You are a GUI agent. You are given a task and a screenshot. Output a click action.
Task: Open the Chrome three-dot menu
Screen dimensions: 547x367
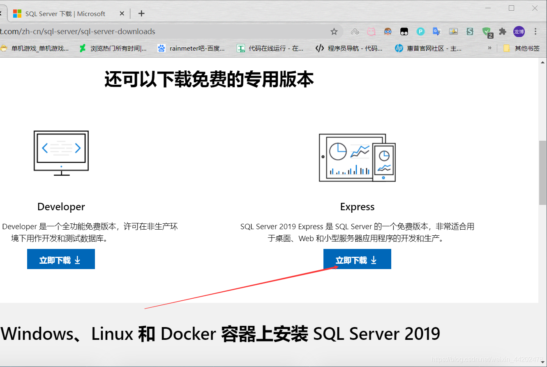pos(535,32)
